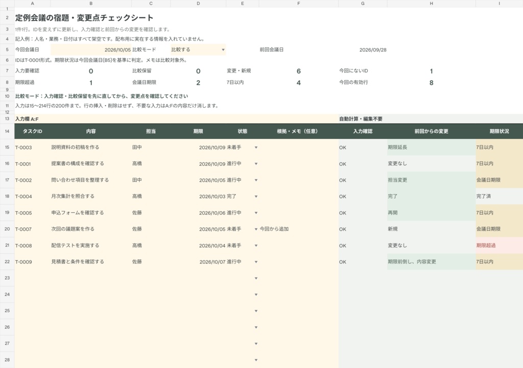523x368 pixels.
Task: Select the T-0001 task ID cell
Action: [x=32, y=164]
